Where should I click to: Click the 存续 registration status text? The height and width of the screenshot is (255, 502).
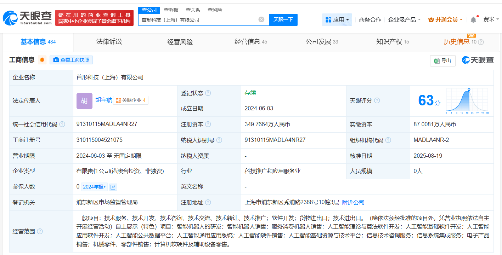250,93
